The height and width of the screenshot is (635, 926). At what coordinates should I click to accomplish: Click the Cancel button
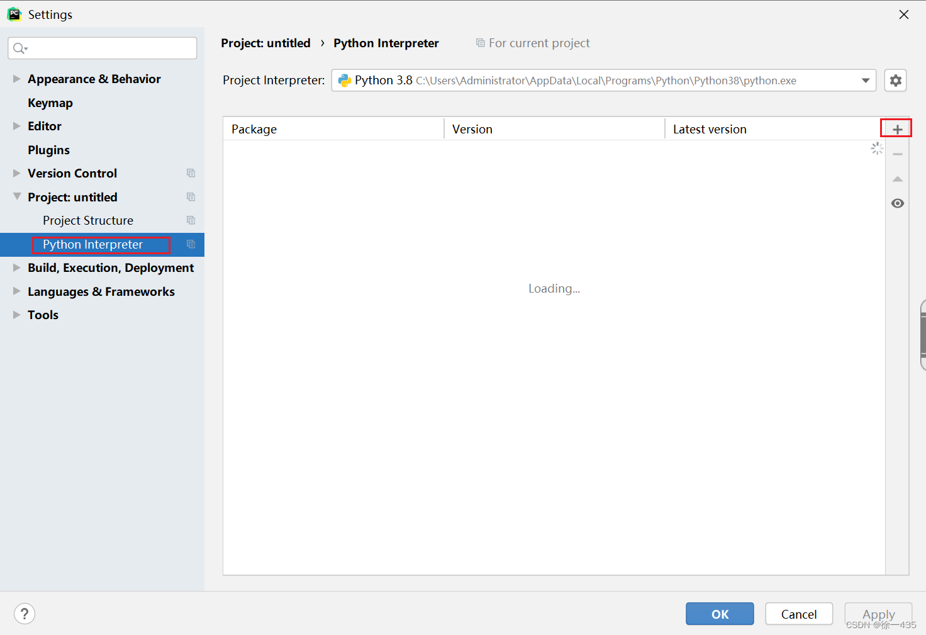point(799,614)
